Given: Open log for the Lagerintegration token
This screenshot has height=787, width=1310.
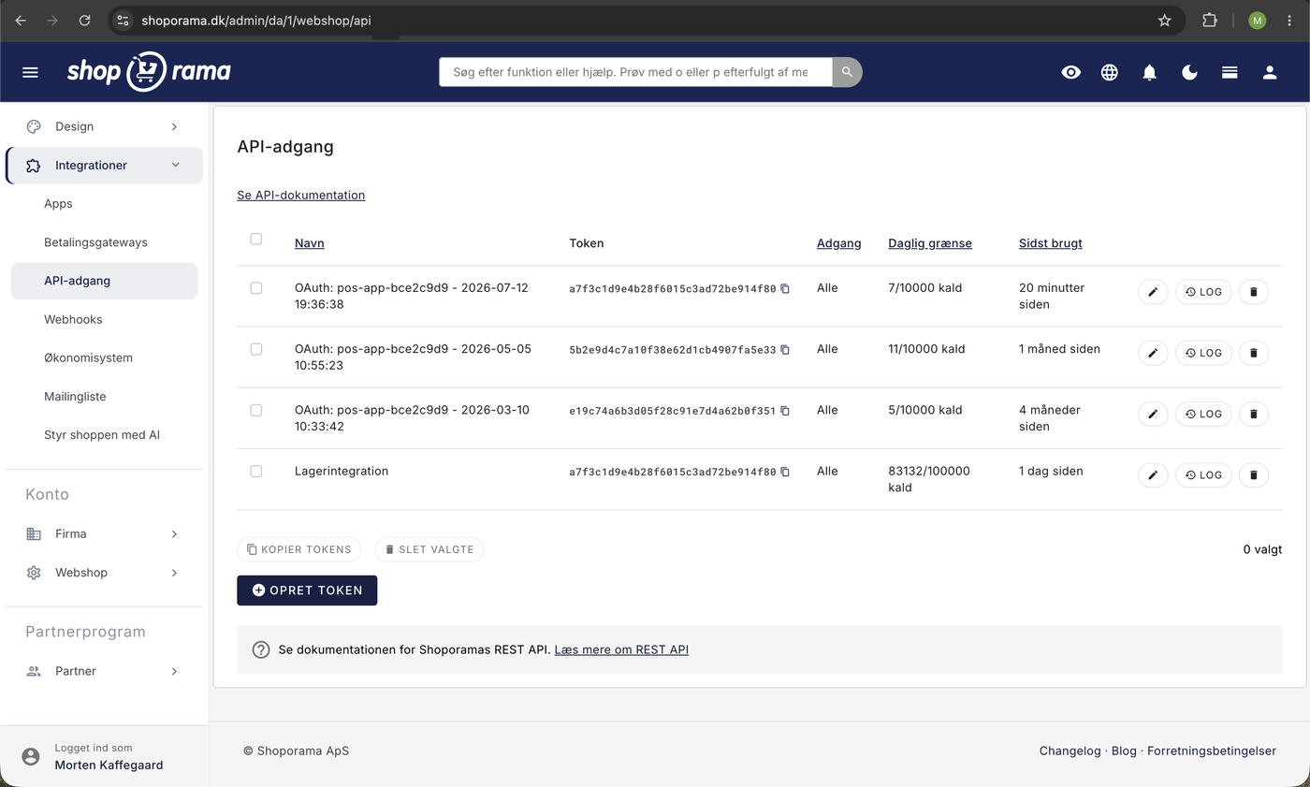Looking at the screenshot, I should coord(1203,475).
